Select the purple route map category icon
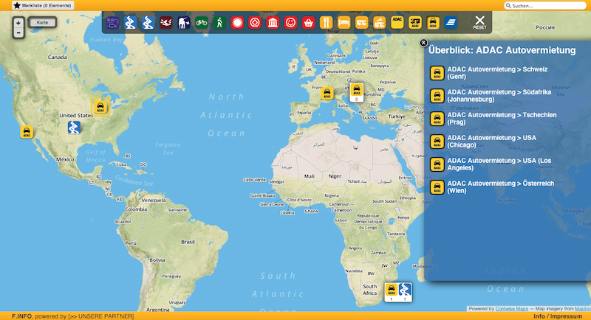591x320 pixels. [x=113, y=23]
